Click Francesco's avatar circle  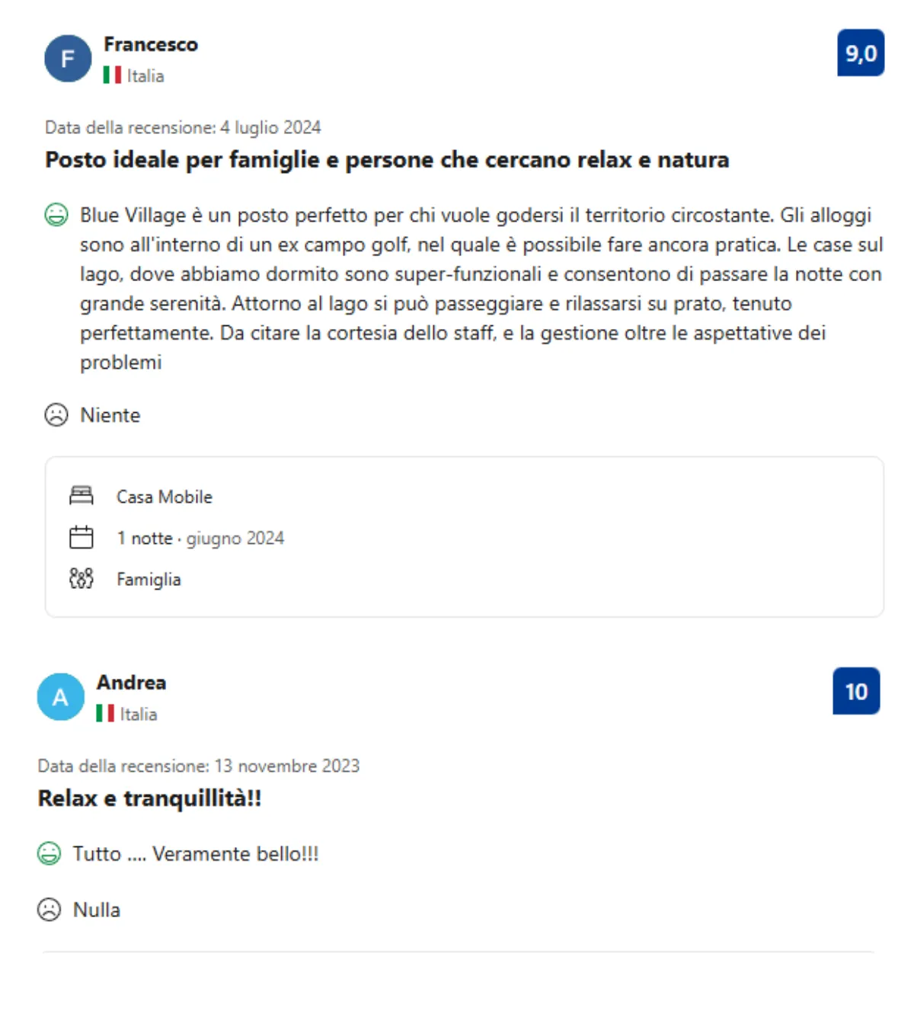pyautogui.click(x=68, y=59)
